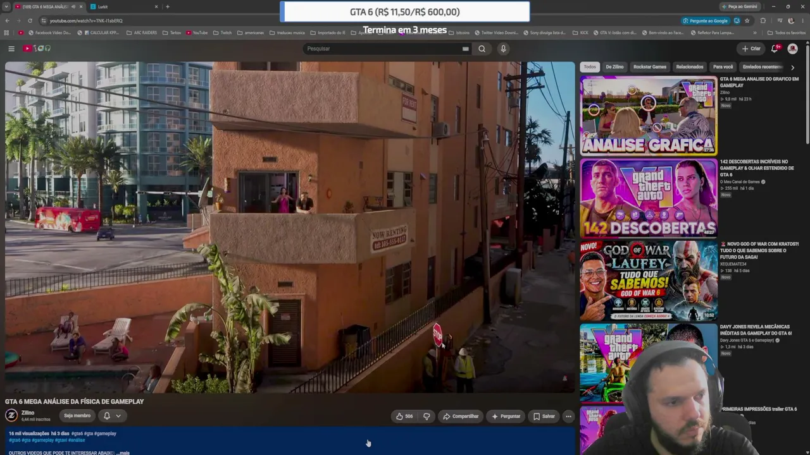Image resolution: width=810 pixels, height=455 pixels.
Task: Reload the page with the refresh icon
Action: (30, 21)
